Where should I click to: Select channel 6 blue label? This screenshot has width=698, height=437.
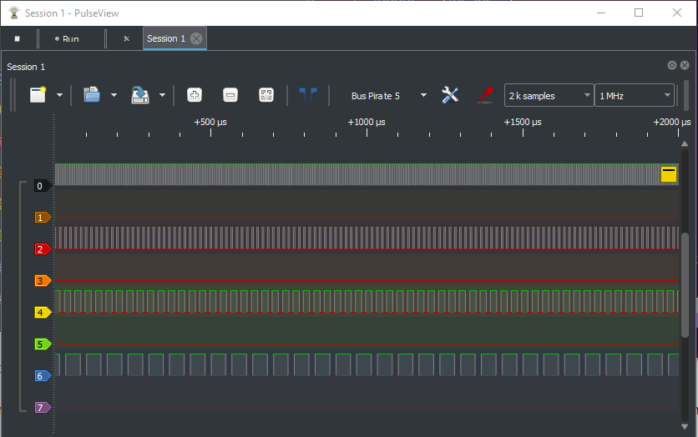(43, 376)
